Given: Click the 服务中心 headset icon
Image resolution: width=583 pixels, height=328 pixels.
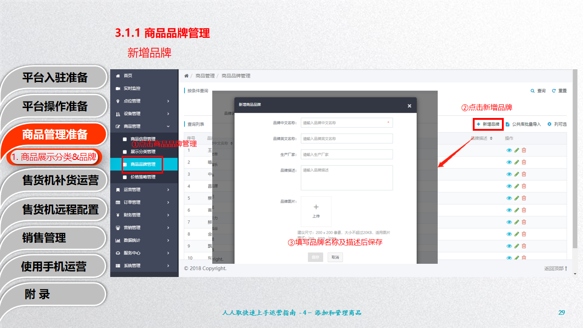Looking at the screenshot, I should (118, 253).
